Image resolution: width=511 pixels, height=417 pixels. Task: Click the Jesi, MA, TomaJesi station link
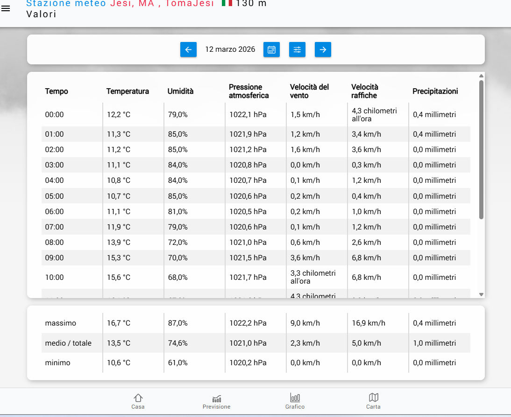pyautogui.click(x=162, y=4)
